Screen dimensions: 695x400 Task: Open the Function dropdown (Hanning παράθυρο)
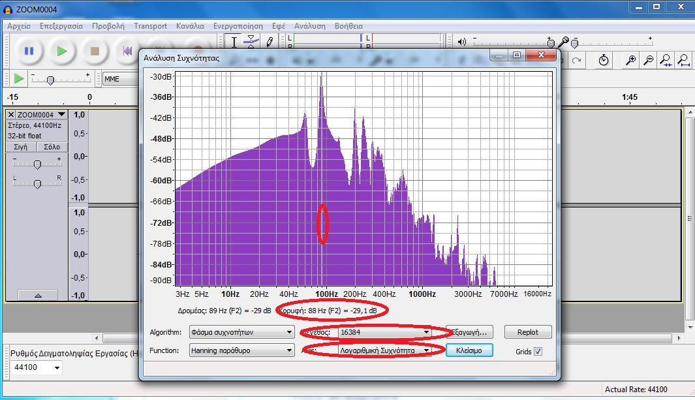(x=241, y=350)
